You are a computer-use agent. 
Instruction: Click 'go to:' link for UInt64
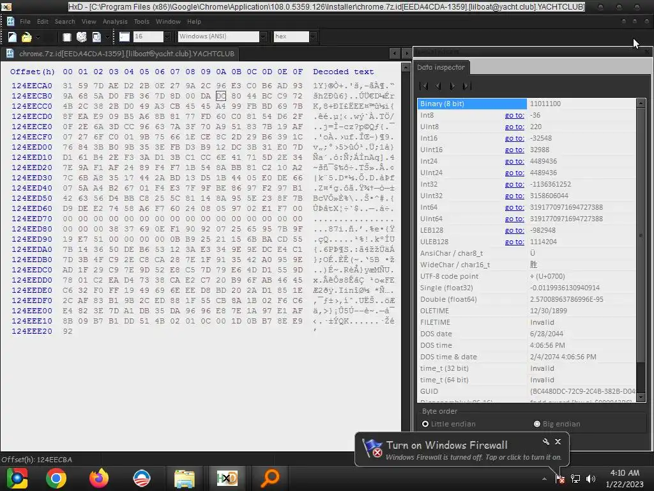tap(514, 219)
